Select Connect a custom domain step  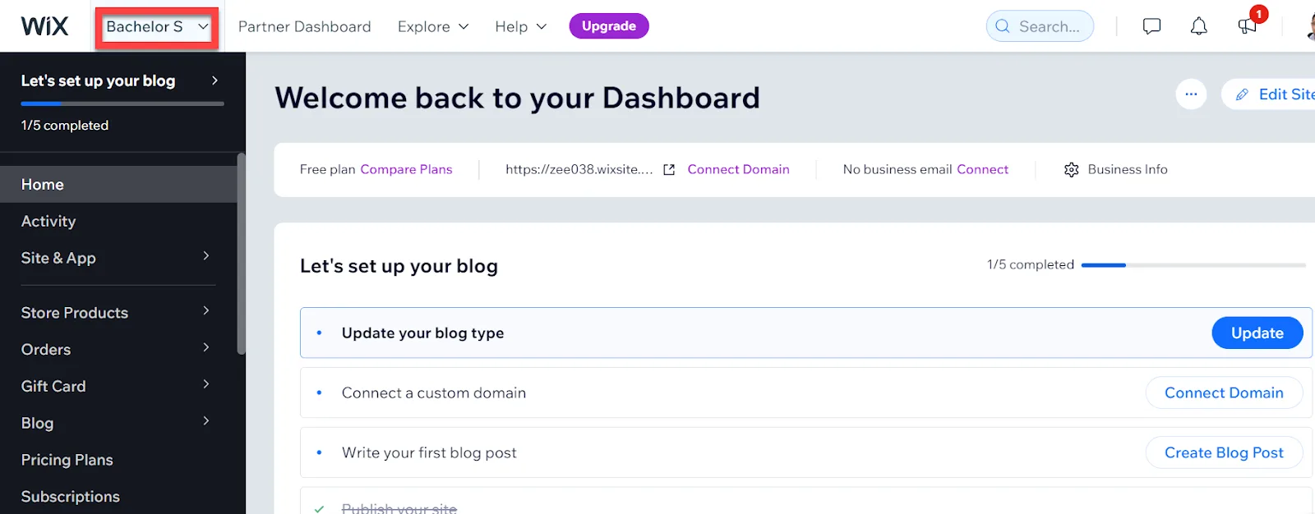805,392
